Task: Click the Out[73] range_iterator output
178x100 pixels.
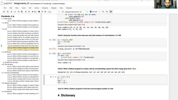Action: tap(74, 49)
